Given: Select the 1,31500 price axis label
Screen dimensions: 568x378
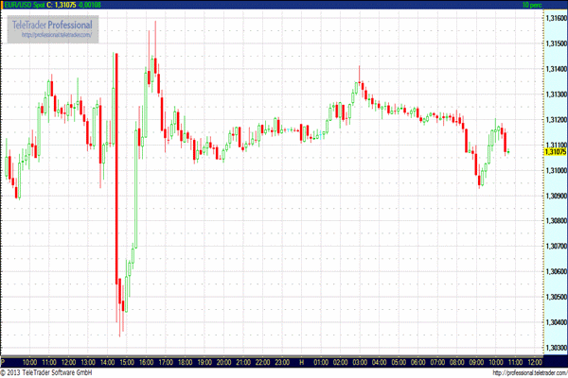Looking at the screenshot, I should [556, 43].
